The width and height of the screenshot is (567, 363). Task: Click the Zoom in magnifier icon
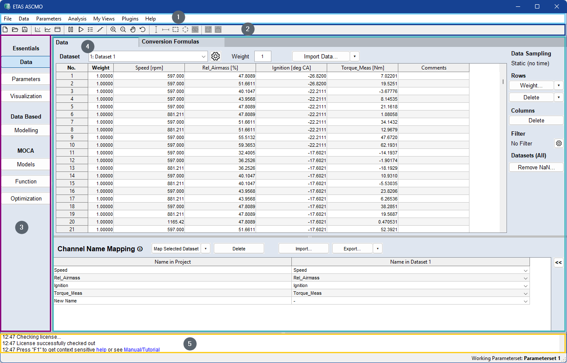113,29
